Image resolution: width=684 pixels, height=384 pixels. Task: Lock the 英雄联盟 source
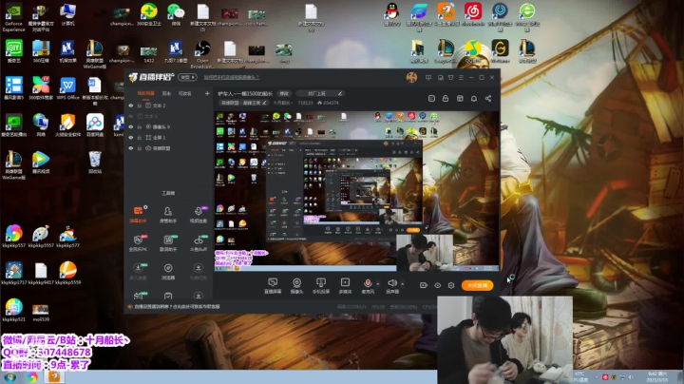[140, 148]
